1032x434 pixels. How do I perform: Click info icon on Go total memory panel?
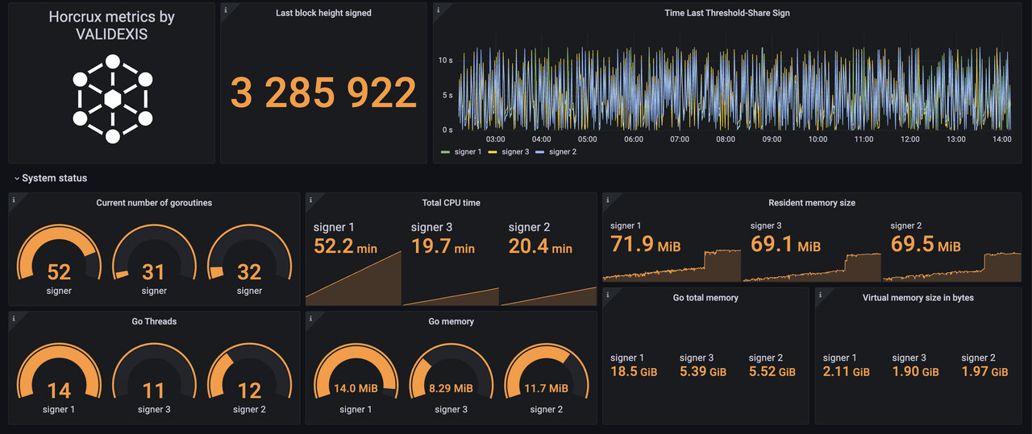607,294
